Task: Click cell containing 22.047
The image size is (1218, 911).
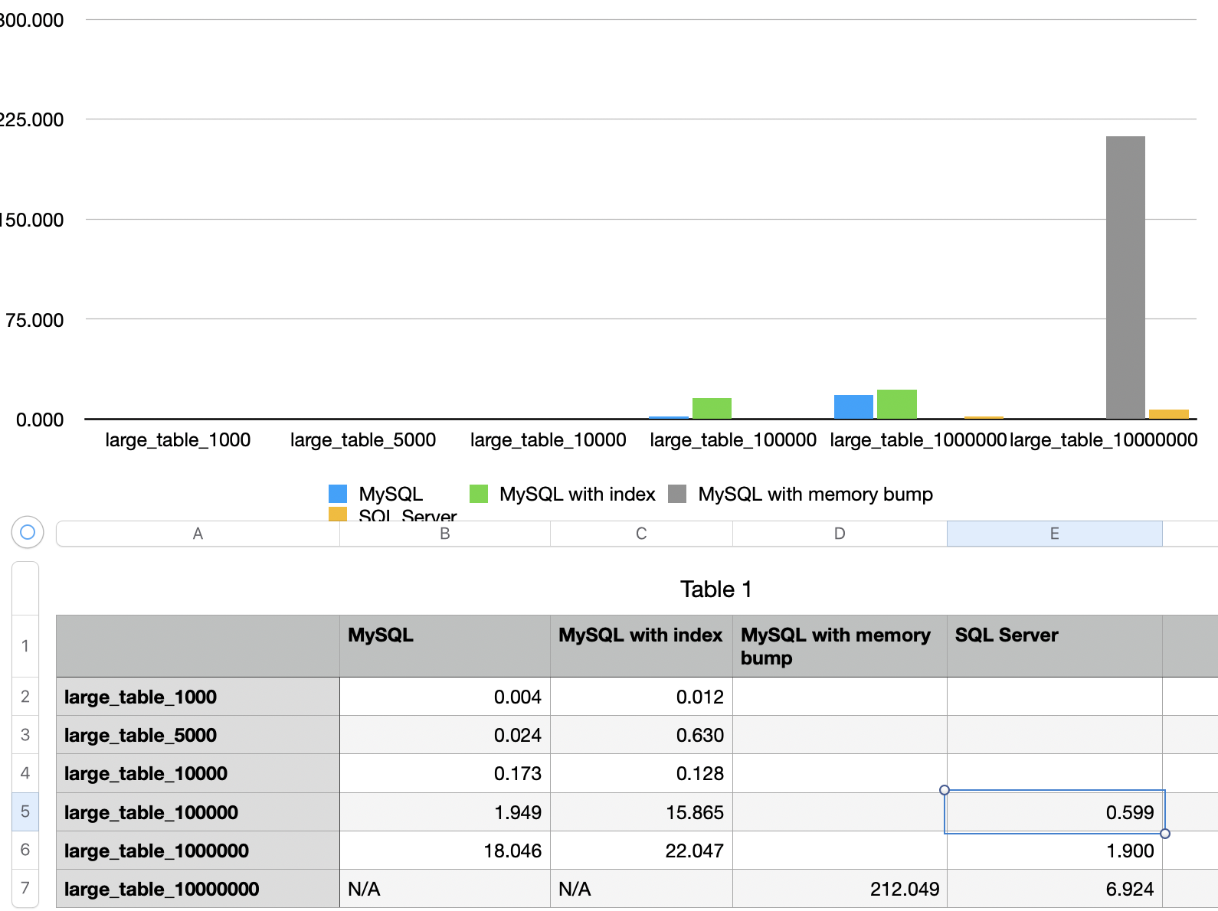Action: coord(642,851)
